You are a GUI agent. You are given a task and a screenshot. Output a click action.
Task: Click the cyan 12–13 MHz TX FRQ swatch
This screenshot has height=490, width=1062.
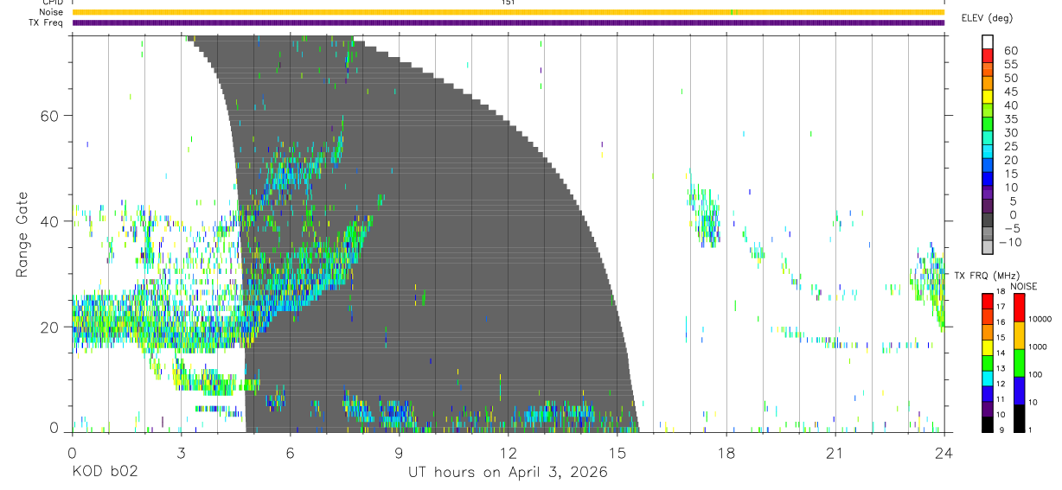[x=988, y=379]
